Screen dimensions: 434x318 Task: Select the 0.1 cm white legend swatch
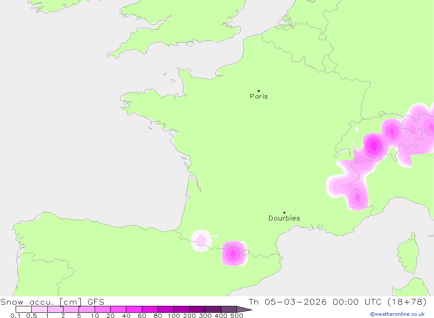click(x=23, y=309)
